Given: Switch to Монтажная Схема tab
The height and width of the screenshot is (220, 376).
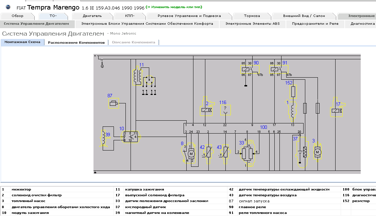Looking at the screenshot, I should (x=22, y=42).
